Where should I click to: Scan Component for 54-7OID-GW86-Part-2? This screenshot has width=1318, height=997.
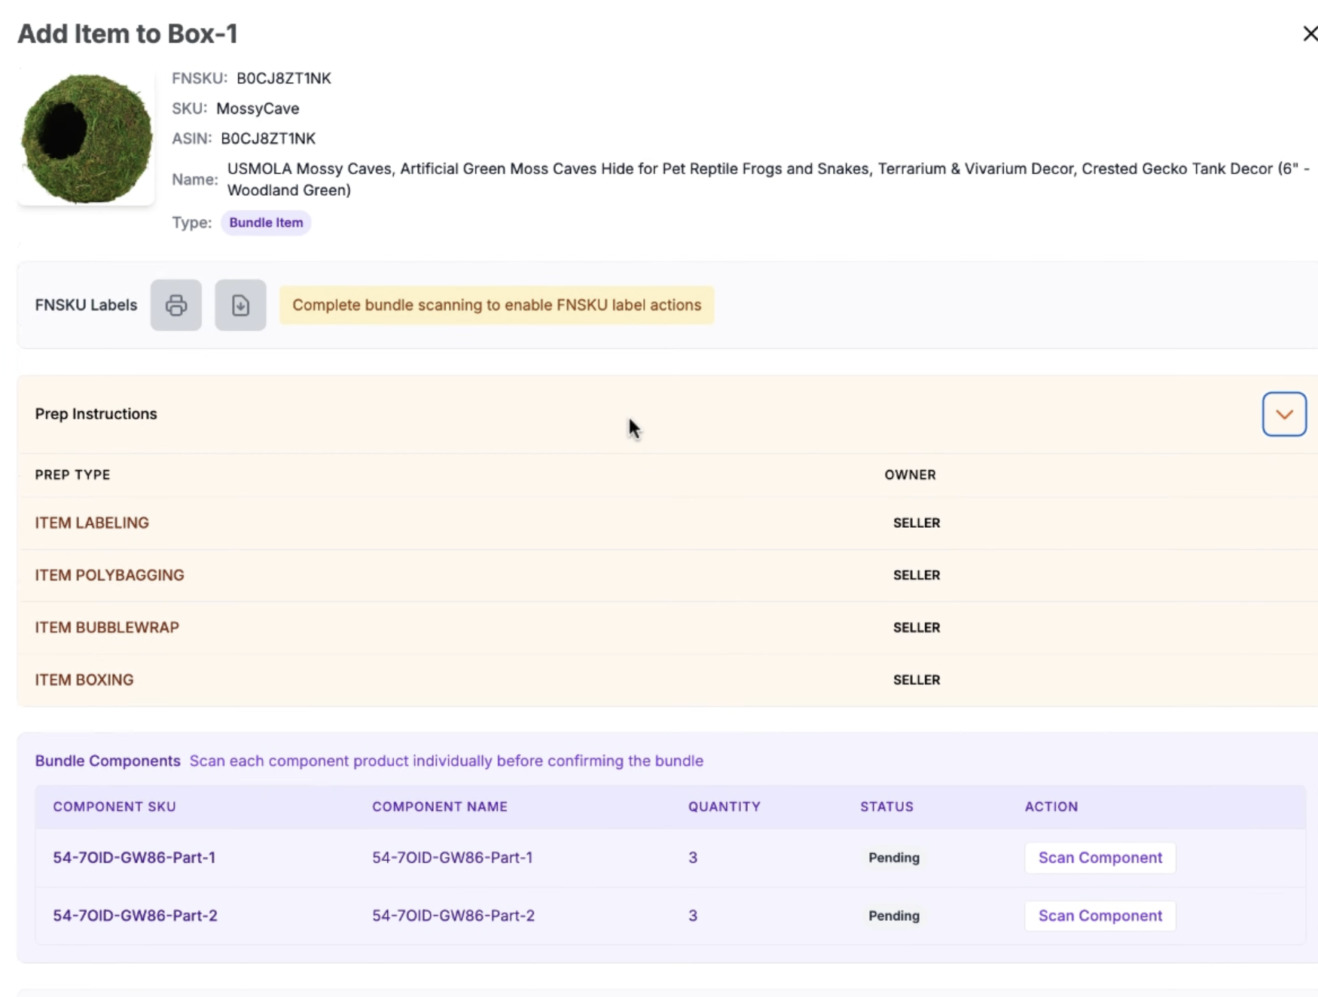1099,916
